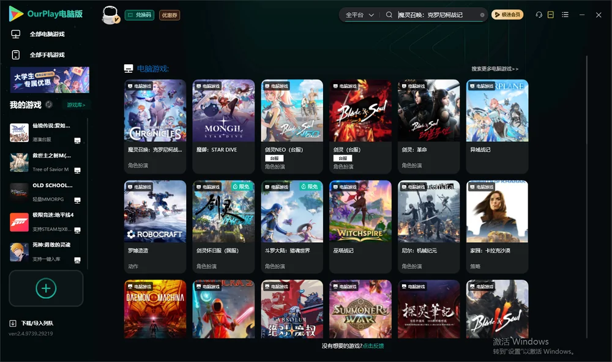Click the 点击反馈 feedback link
This screenshot has height=362, width=612.
(x=373, y=346)
